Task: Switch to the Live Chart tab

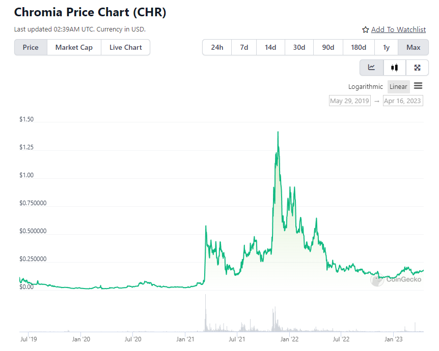Action: coord(126,47)
